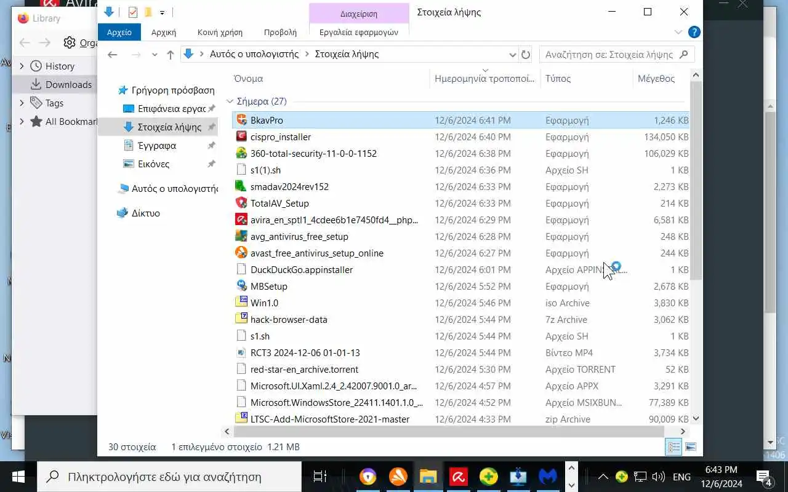Refresh the Στοιχεία λήψης folder view
788x492 pixels.
pos(526,54)
